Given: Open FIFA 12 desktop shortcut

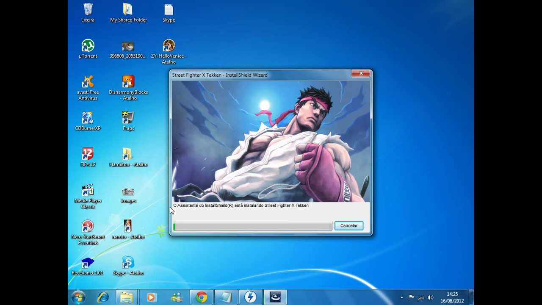Looking at the screenshot, I should pyautogui.click(x=88, y=157).
